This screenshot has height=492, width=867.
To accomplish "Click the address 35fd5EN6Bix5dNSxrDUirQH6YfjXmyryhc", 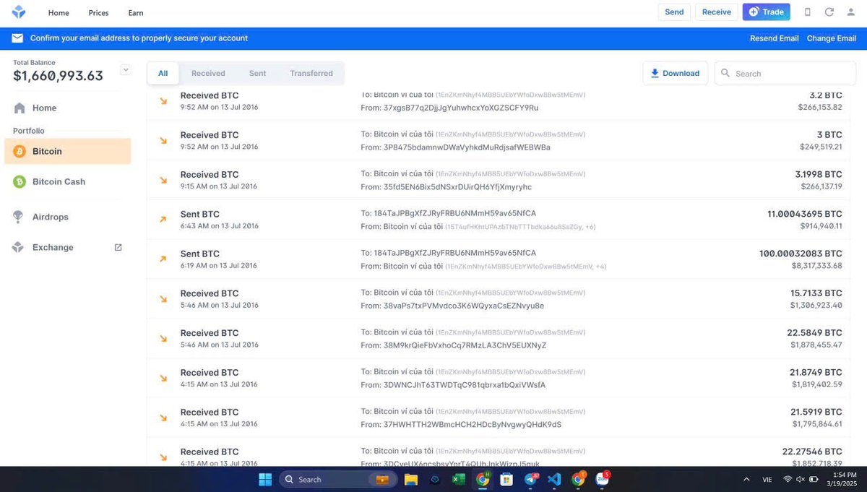I will click(457, 187).
